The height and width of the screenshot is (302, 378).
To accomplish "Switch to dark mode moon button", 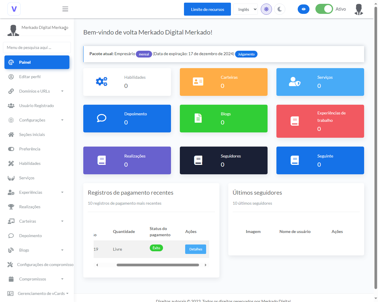I will pyautogui.click(x=280, y=9).
